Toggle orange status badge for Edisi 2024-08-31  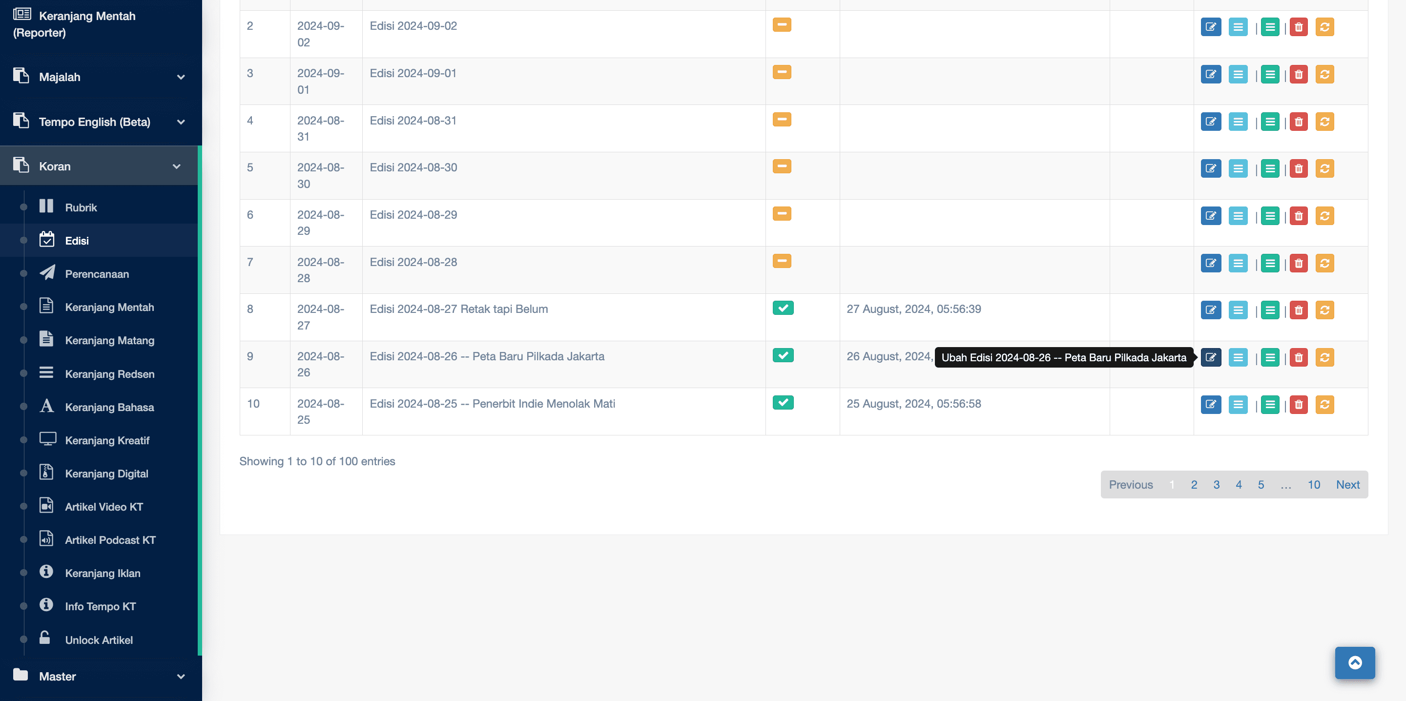pos(782,120)
